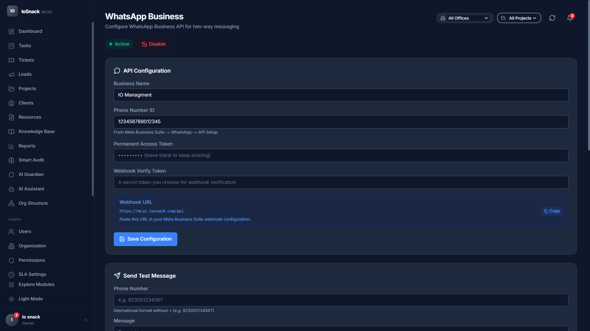This screenshot has height=331, width=590.
Task: Click the Knowledge Base book icon
Action: pyautogui.click(x=11, y=132)
